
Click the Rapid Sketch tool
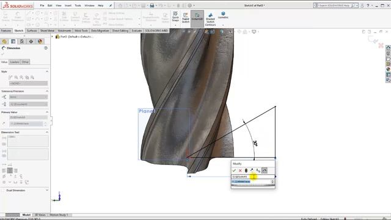pos(186,18)
